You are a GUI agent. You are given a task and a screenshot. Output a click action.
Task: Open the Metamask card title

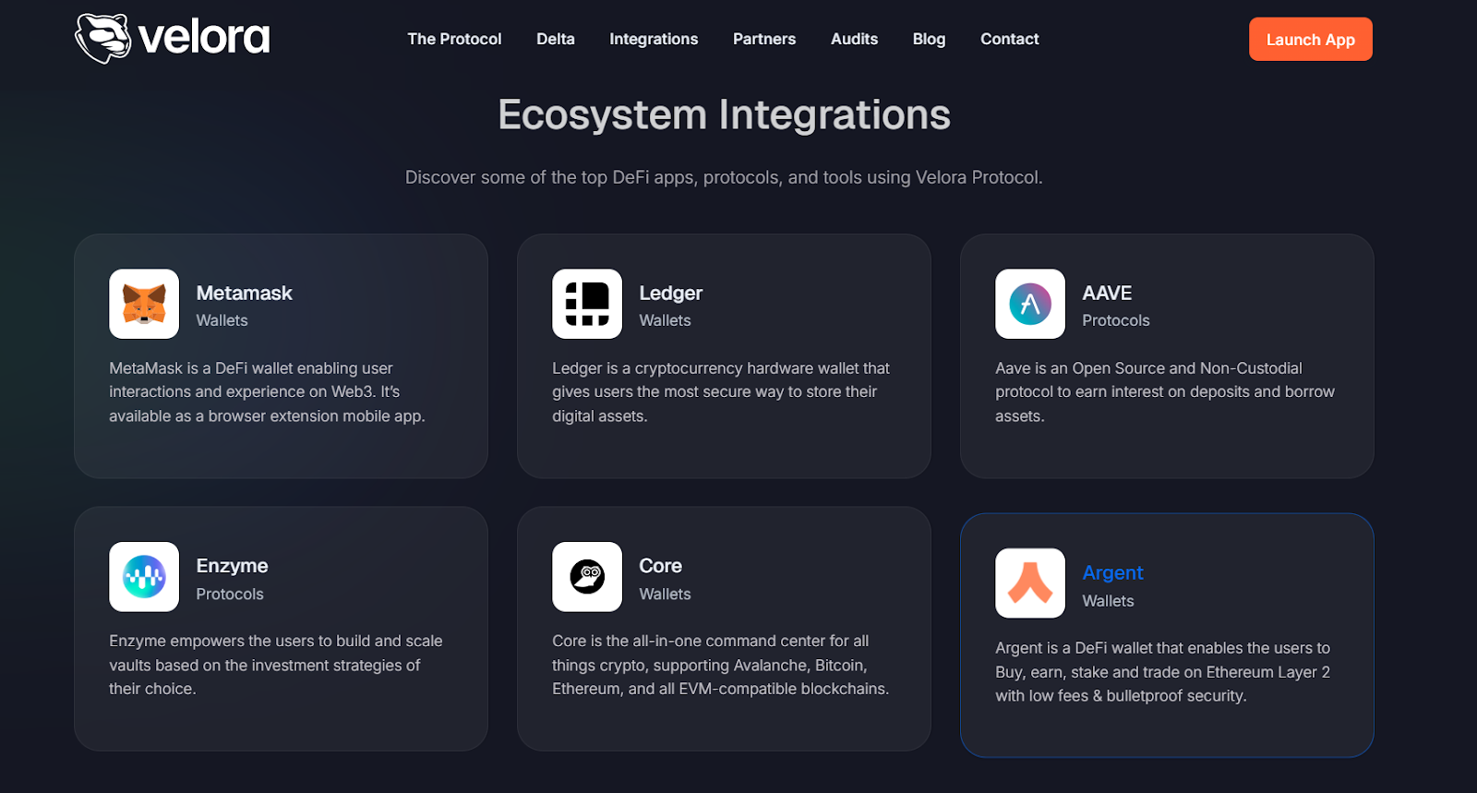click(x=244, y=293)
